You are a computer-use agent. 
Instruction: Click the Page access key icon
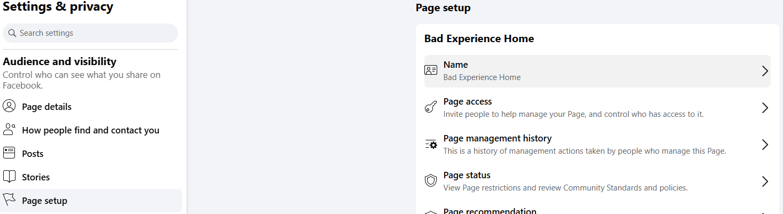click(x=431, y=108)
